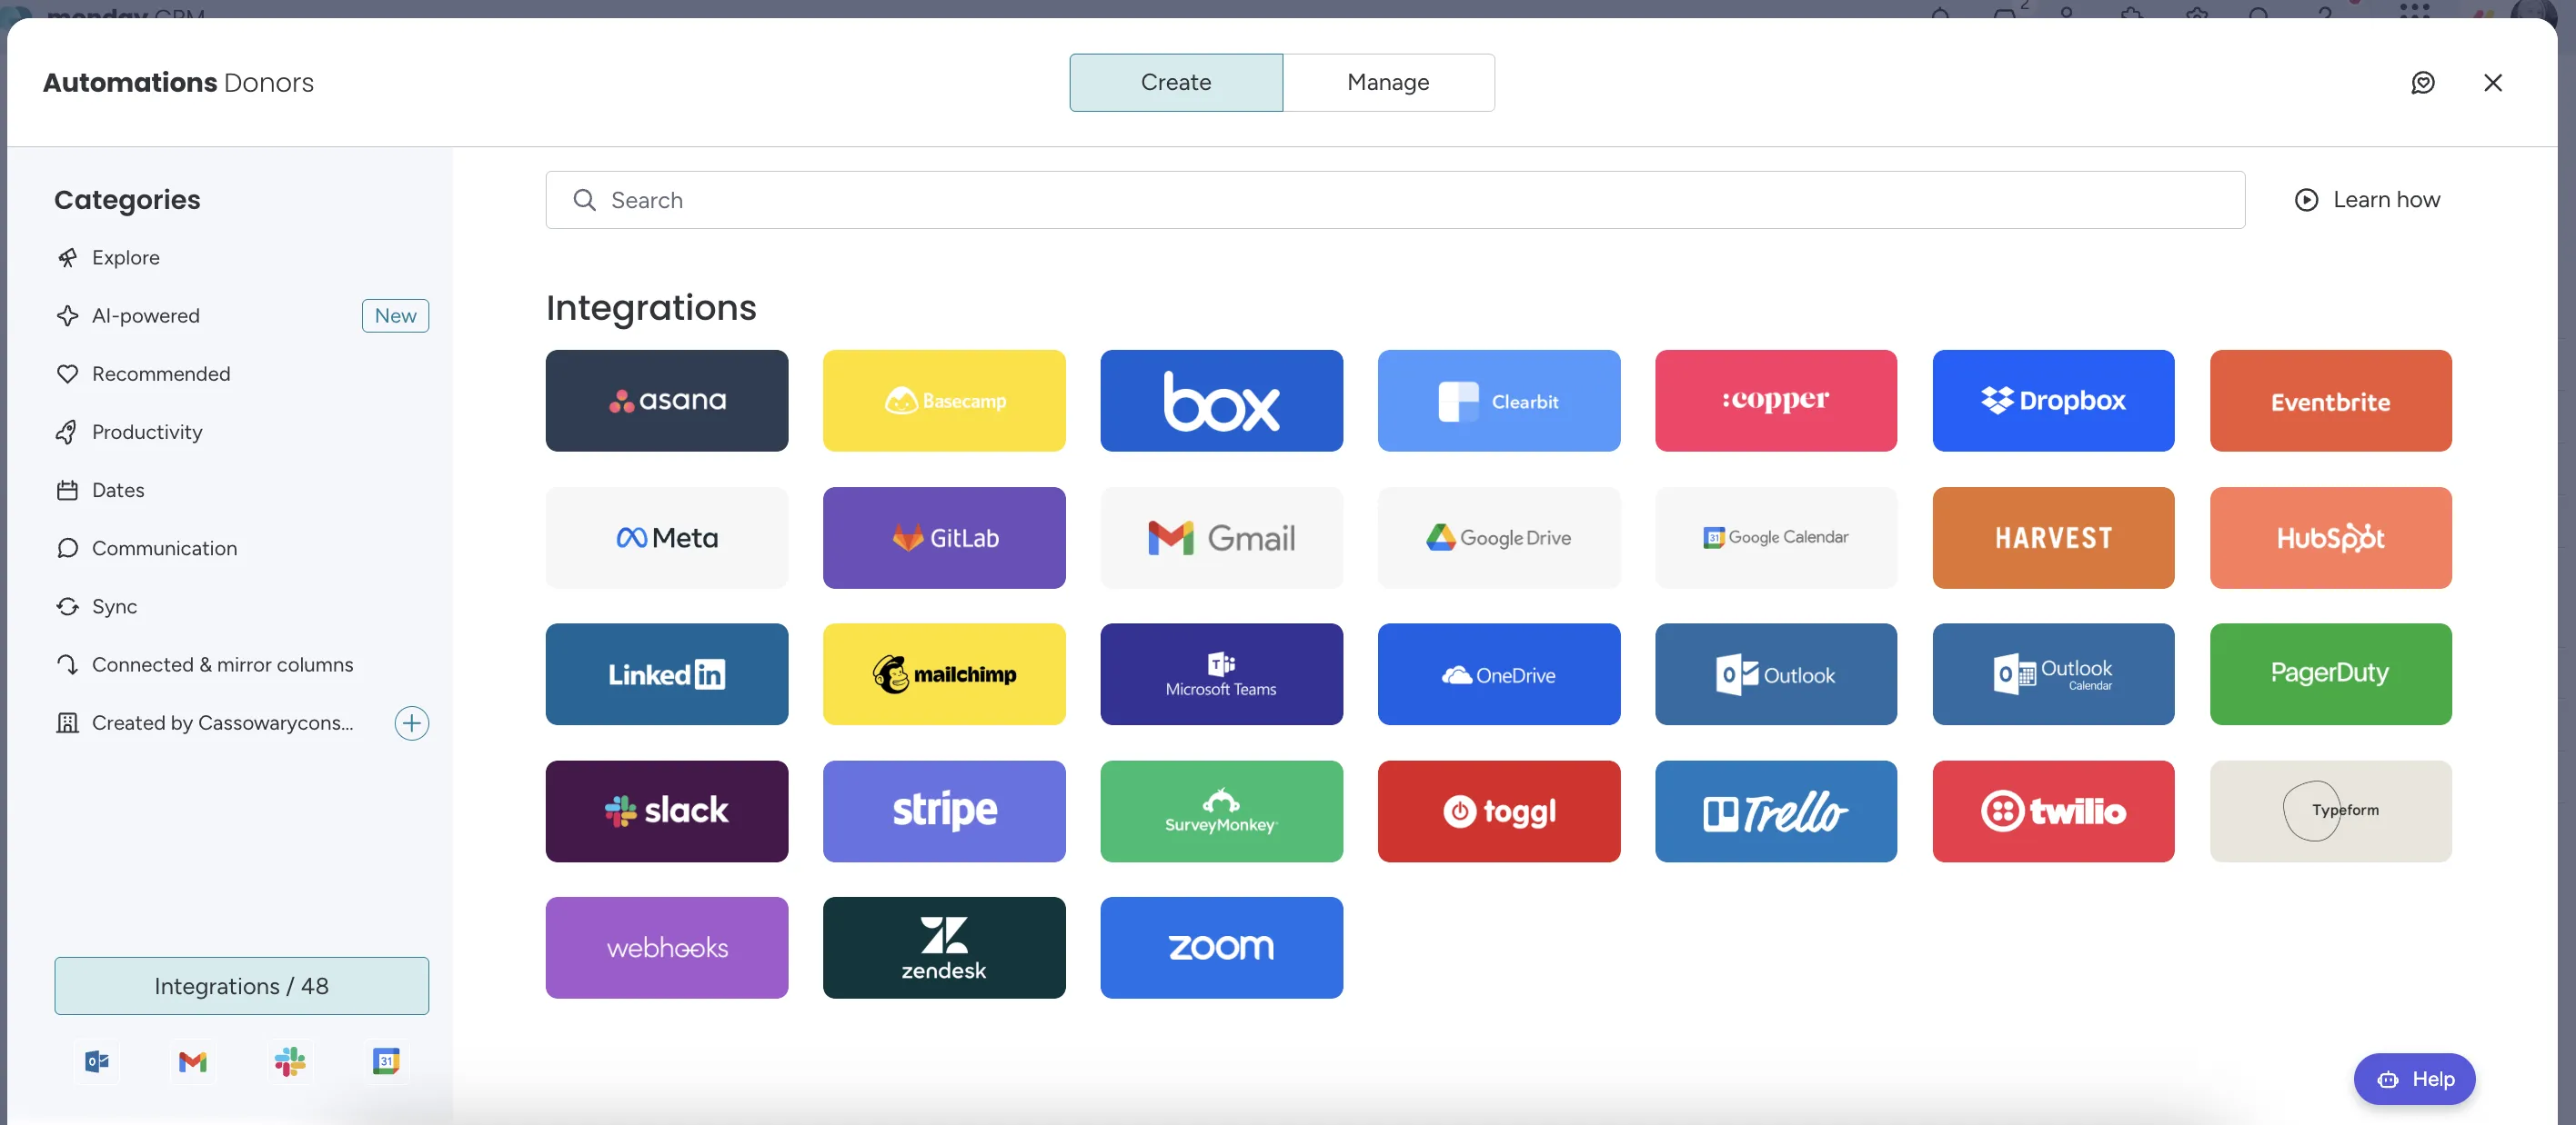Viewport: 2576px width, 1125px height.
Task: Click the Outlook shortcut icon in sidebar footer
Action: point(97,1061)
